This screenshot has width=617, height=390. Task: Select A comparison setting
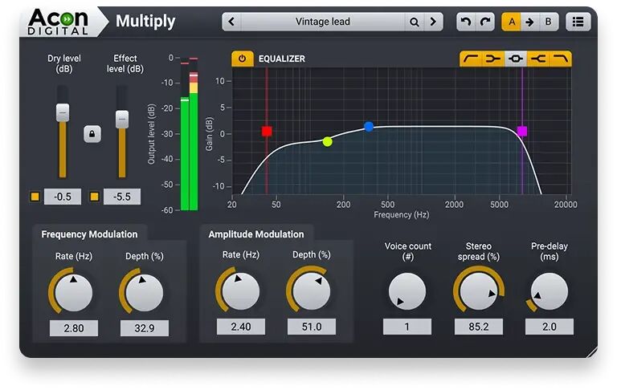[x=511, y=22]
